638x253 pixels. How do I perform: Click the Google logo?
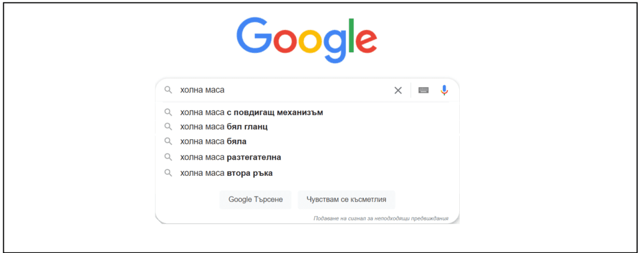(307, 40)
